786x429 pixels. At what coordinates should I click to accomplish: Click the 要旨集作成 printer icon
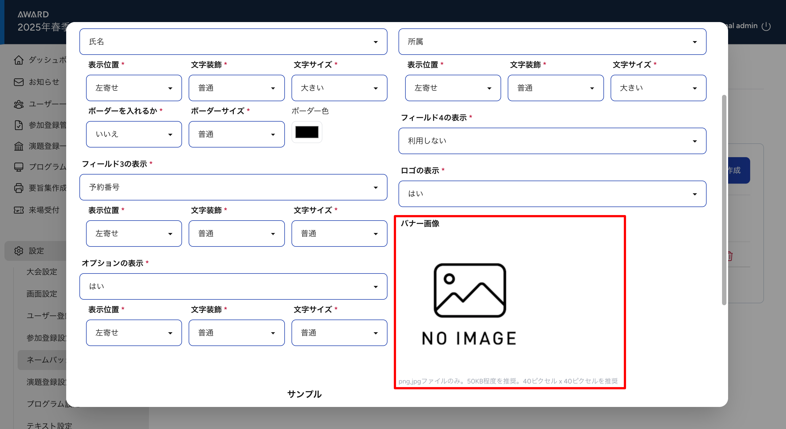click(18, 188)
